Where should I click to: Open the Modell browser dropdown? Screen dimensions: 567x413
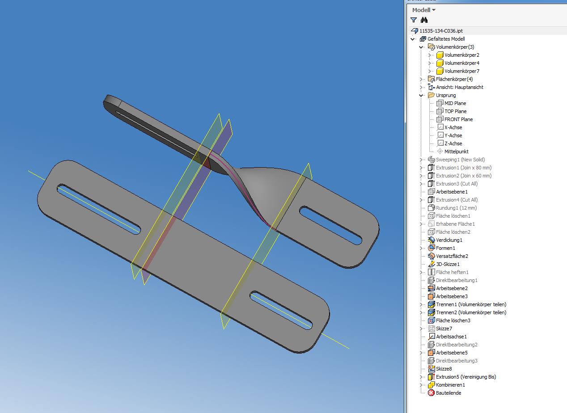tap(423, 10)
